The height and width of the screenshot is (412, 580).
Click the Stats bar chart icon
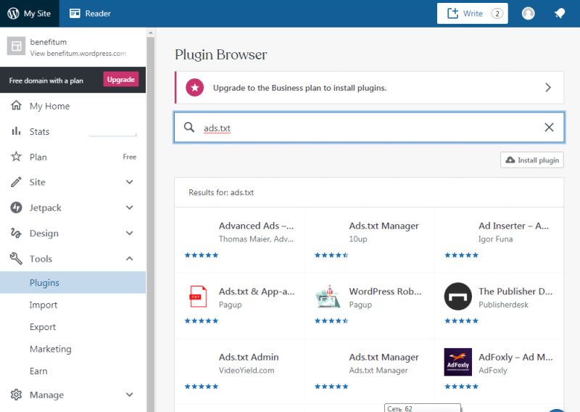16,131
